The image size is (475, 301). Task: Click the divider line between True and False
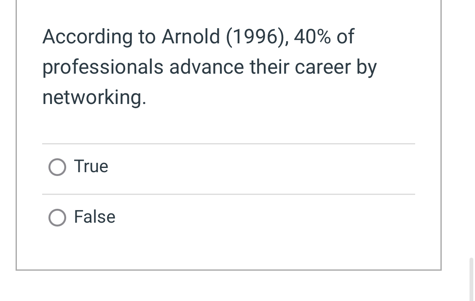click(228, 194)
